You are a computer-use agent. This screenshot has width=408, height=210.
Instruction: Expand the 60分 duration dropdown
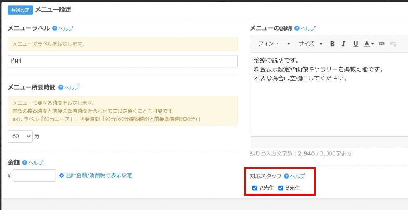tap(20, 136)
